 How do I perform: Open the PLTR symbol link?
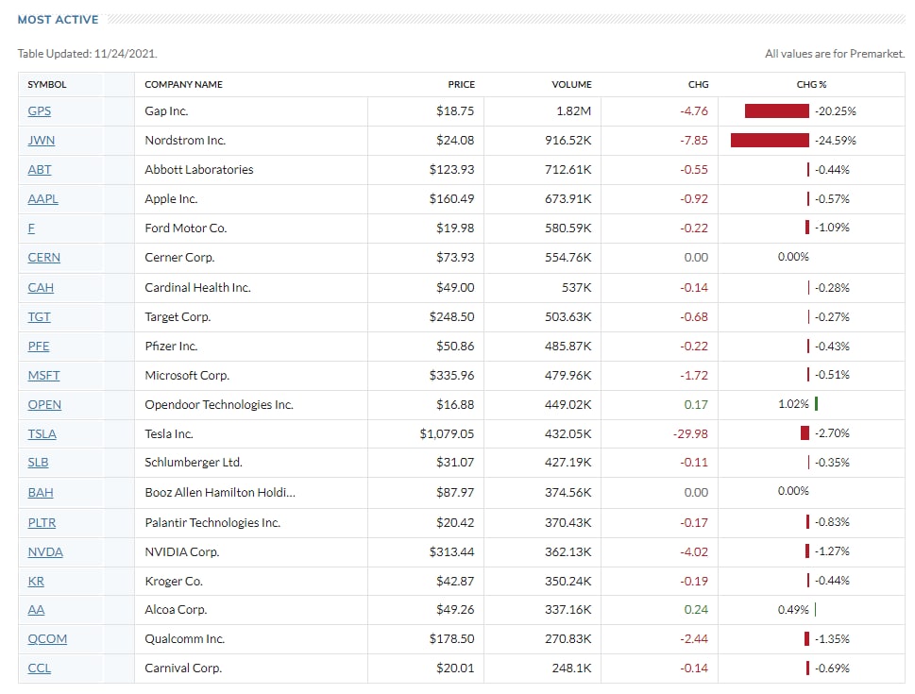42,522
